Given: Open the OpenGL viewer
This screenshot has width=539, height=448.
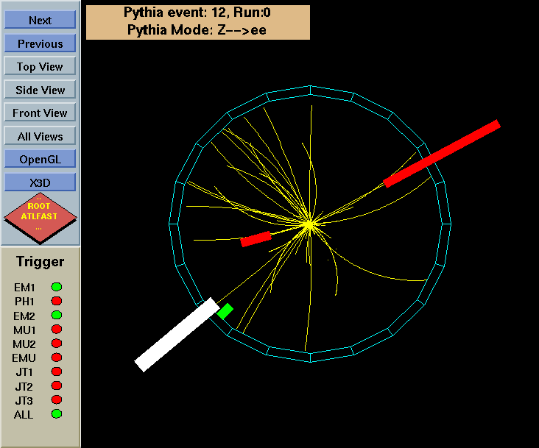Looking at the screenshot, I should tap(40, 159).
